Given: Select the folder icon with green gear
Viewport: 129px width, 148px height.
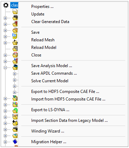Looking at the screenshot, I should [15, 111].
